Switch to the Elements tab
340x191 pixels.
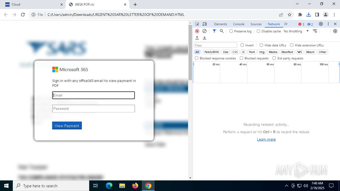pos(220,24)
